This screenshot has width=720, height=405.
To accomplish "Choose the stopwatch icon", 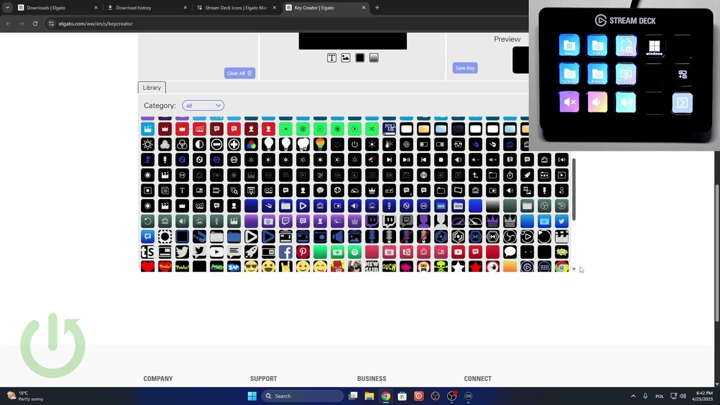I will (x=510, y=175).
